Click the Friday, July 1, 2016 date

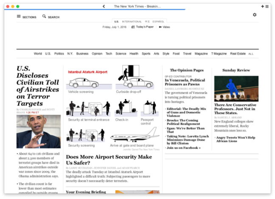tap(114, 27)
